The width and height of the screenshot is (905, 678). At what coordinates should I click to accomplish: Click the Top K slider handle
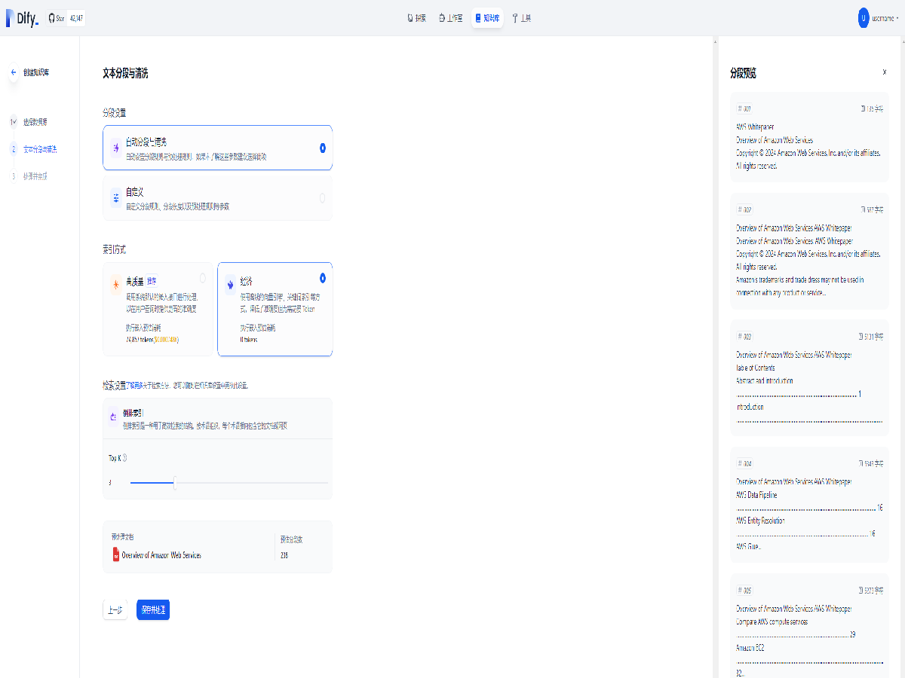[x=174, y=483]
